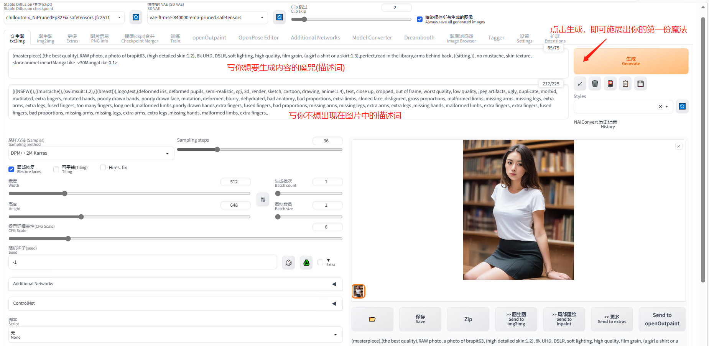This screenshot has height=346, width=709.
Task: Click the arrow icon to read generation parameters
Action: 580,84
